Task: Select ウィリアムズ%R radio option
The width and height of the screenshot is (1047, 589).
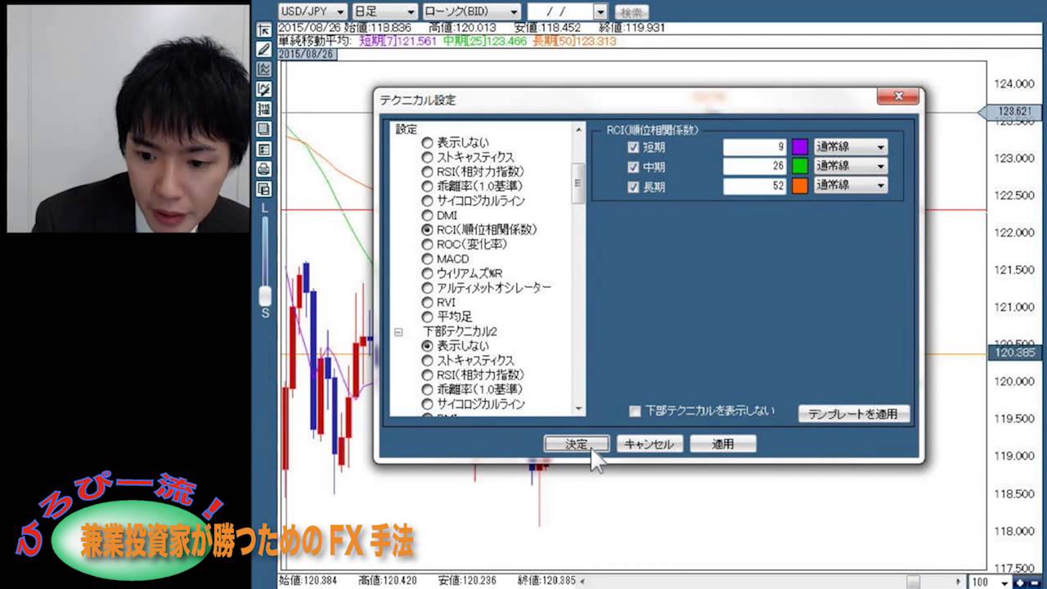Action: [x=427, y=273]
